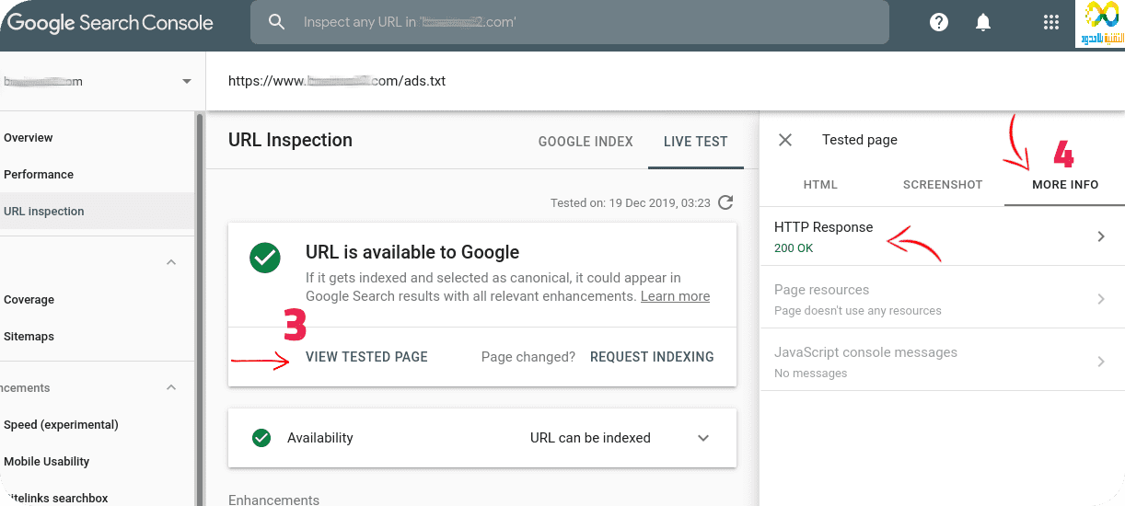Click the green check beside URL is available
The image size is (1125, 506).
pos(265,258)
